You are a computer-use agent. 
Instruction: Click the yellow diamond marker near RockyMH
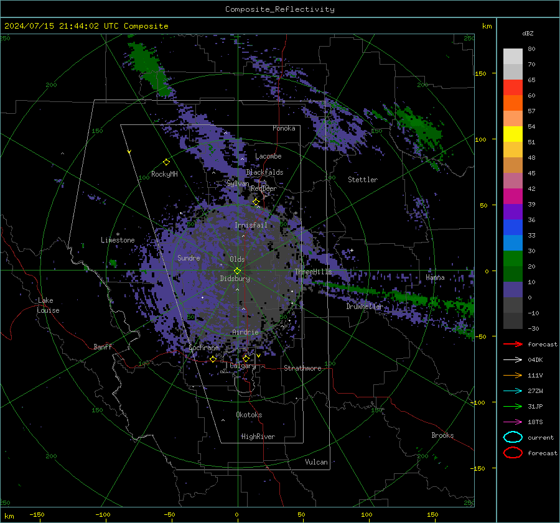pyautogui.click(x=166, y=162)
